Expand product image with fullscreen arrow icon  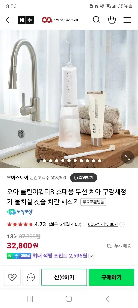click(128, 157)
